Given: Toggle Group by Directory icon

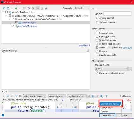Looking at the screenshot, I should pos(37,8).
